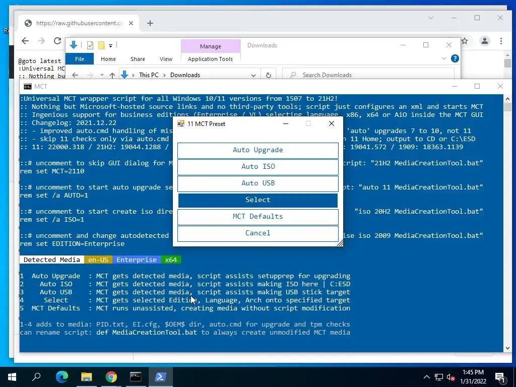Cancel the MCT Preset dialog

point(257,233)
